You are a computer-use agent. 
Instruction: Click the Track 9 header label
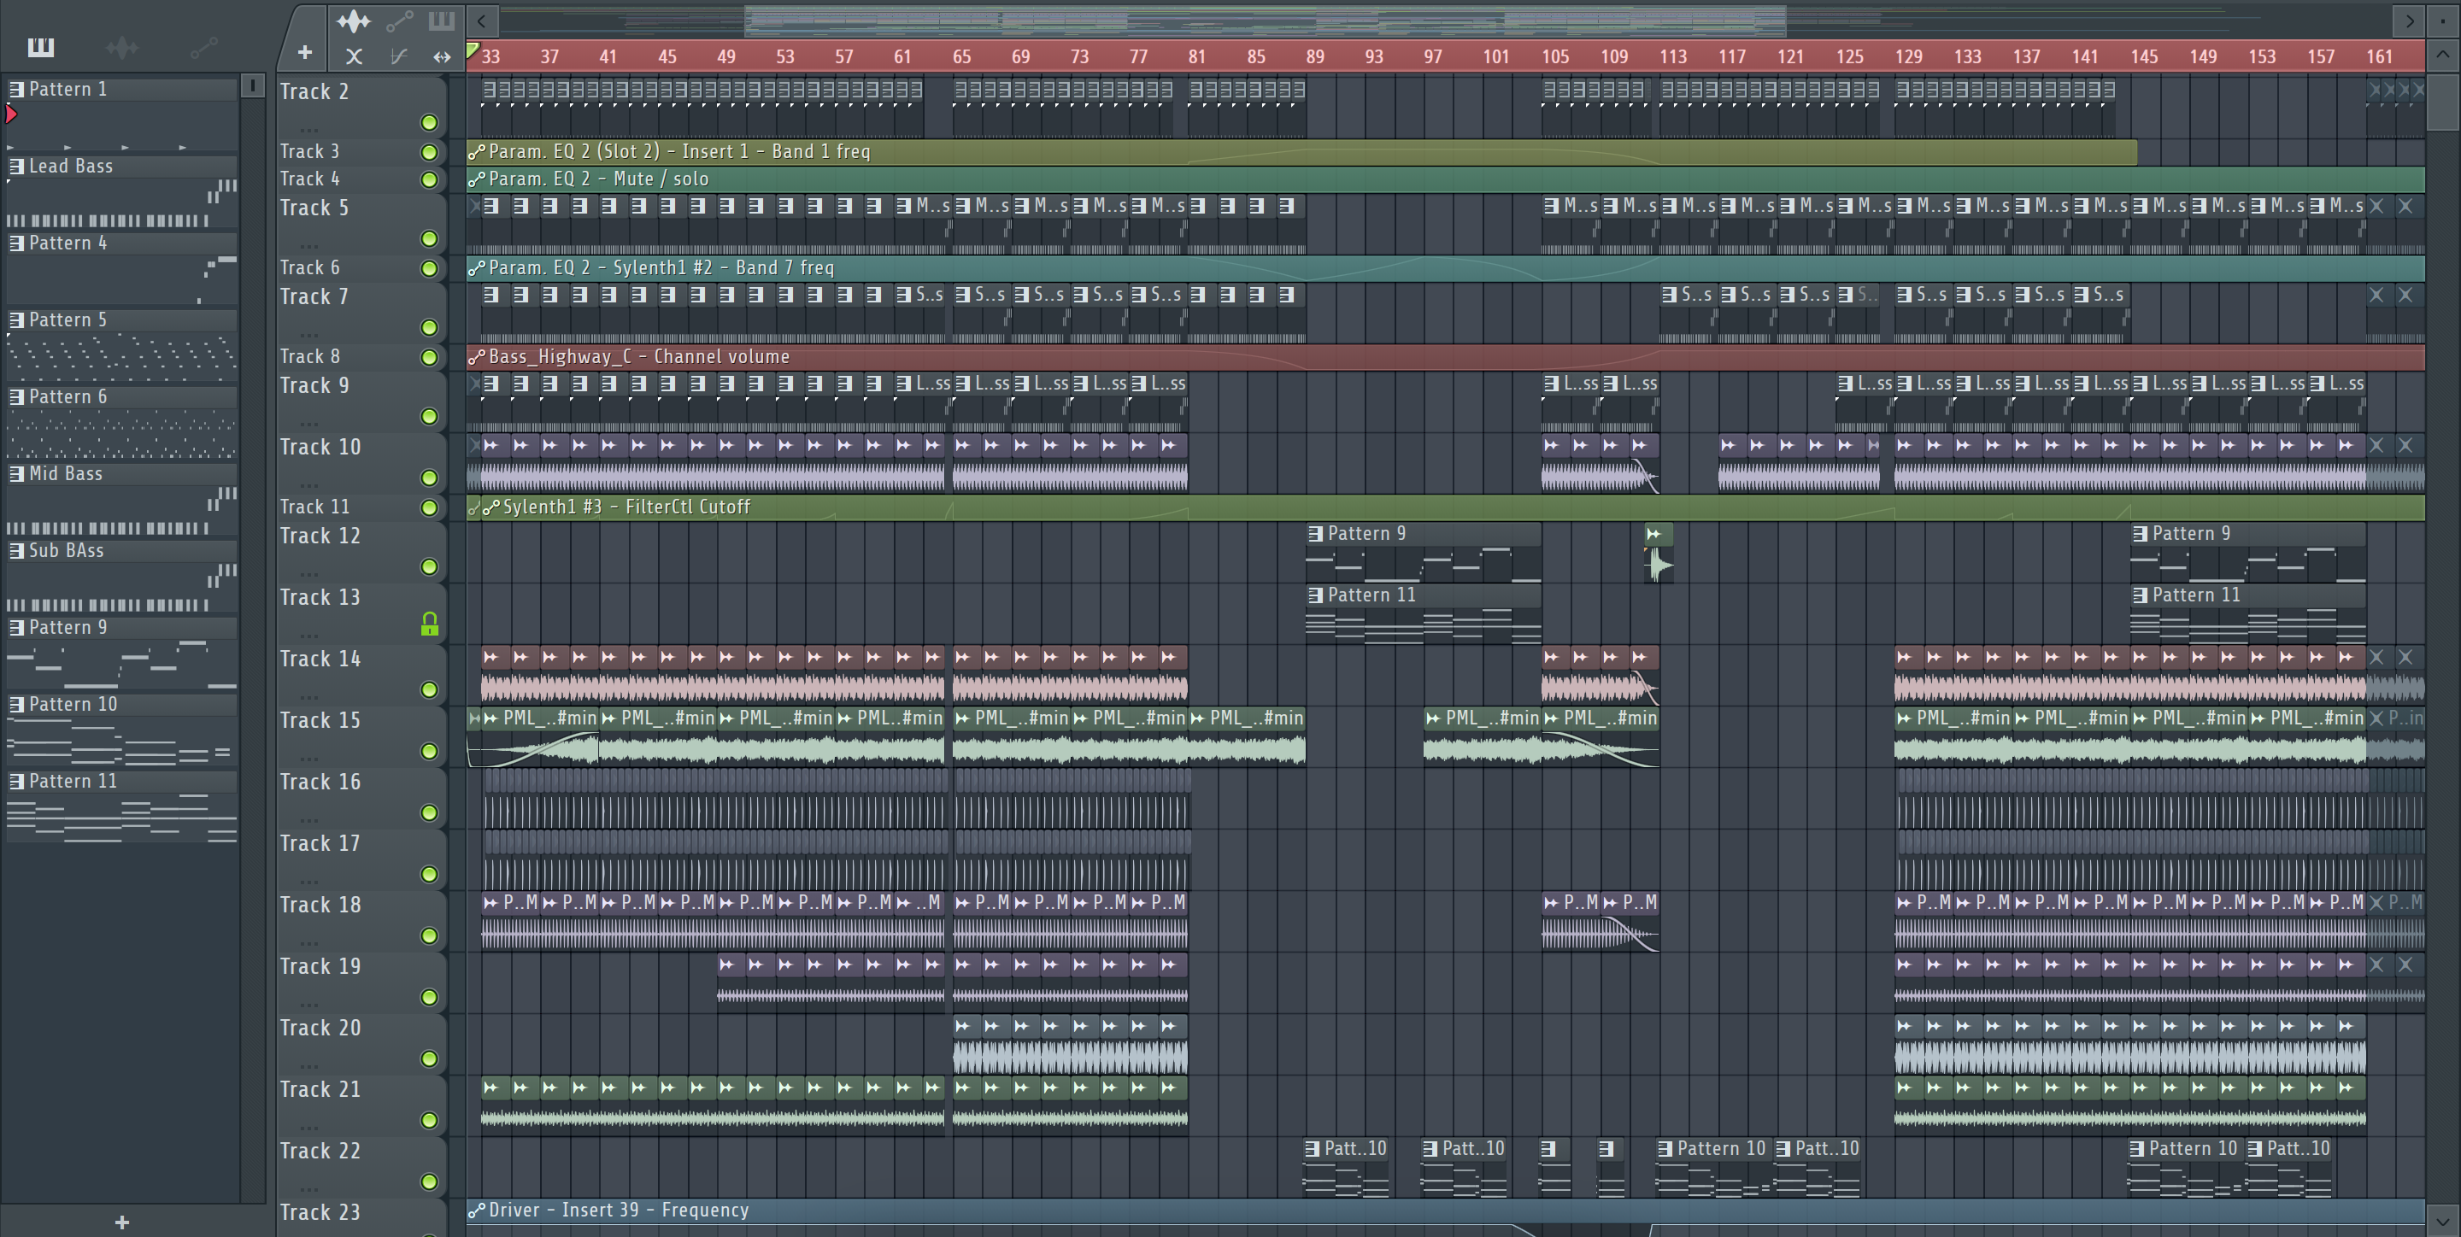pyautogui.click(x=314, y=386)
